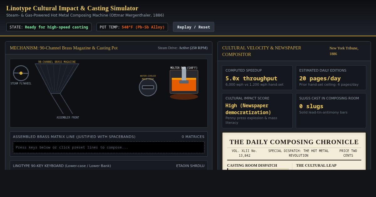
Task: Click the Steam Drive Active (250 RPM) status
Action: point(183,48)
